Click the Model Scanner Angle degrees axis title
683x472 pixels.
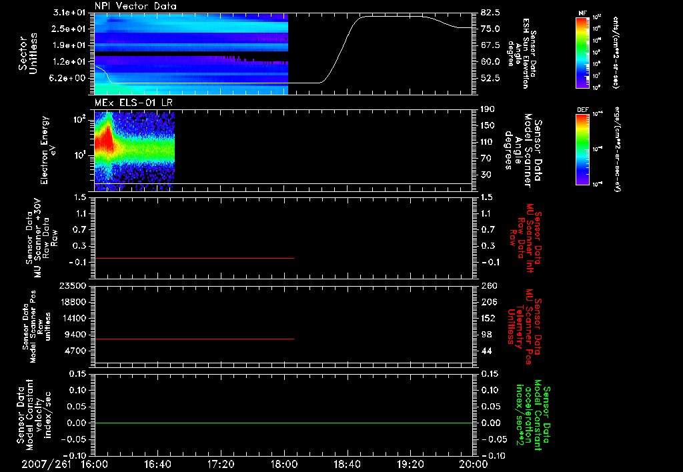(523, 151)
